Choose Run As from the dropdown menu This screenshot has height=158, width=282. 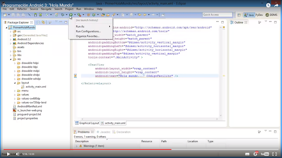click(90, 26)
